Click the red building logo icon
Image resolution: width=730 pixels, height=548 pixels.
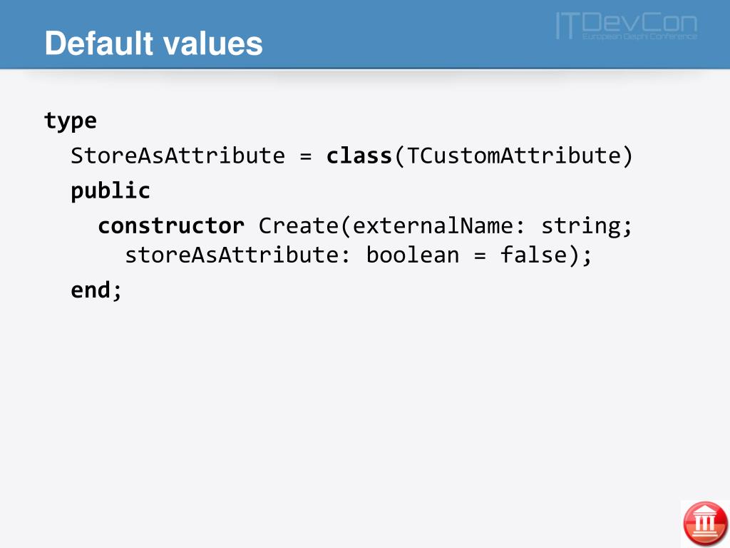pyautogui.click(x=705, y=523)
